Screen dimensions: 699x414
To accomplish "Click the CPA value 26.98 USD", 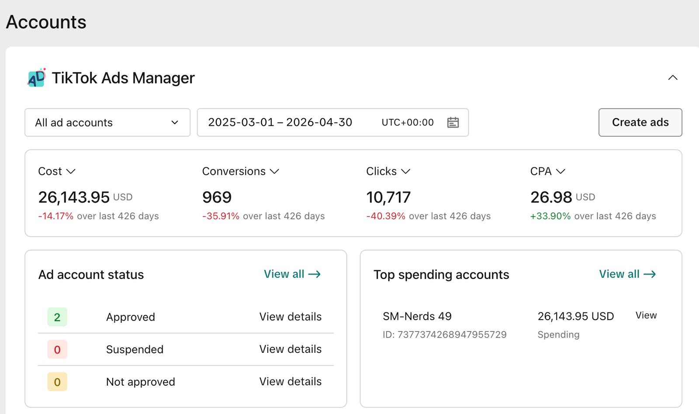I will pos(563,197).
